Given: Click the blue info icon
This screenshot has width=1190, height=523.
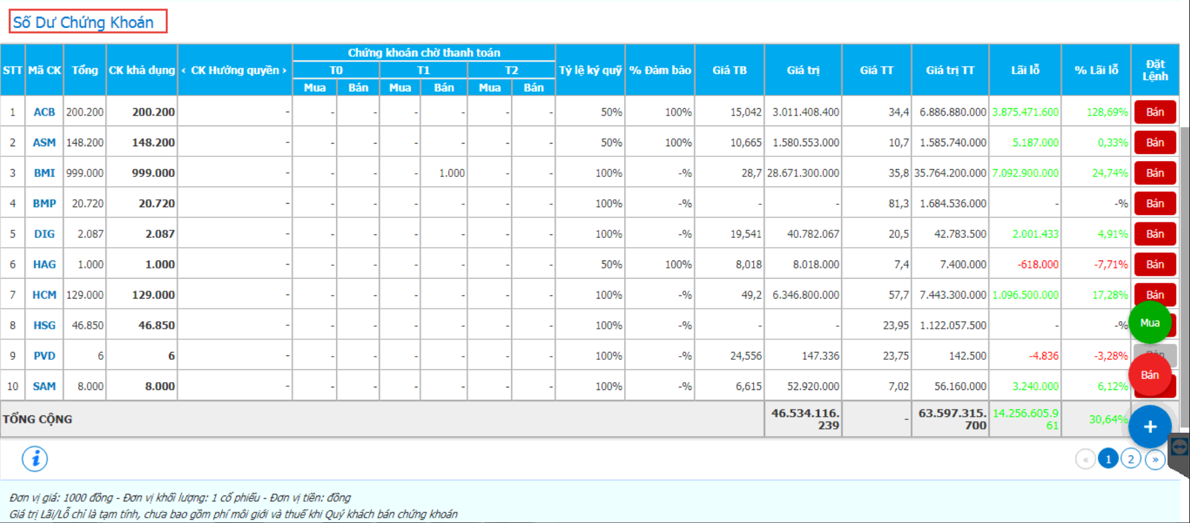Looking at the screenshot, I should [x=35, y=459].
